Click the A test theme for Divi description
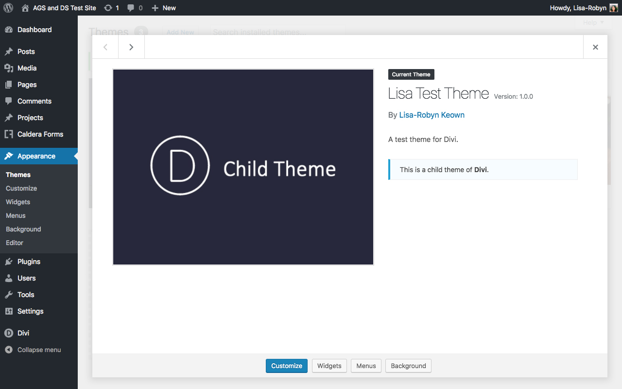 click(x=423, y=140)
